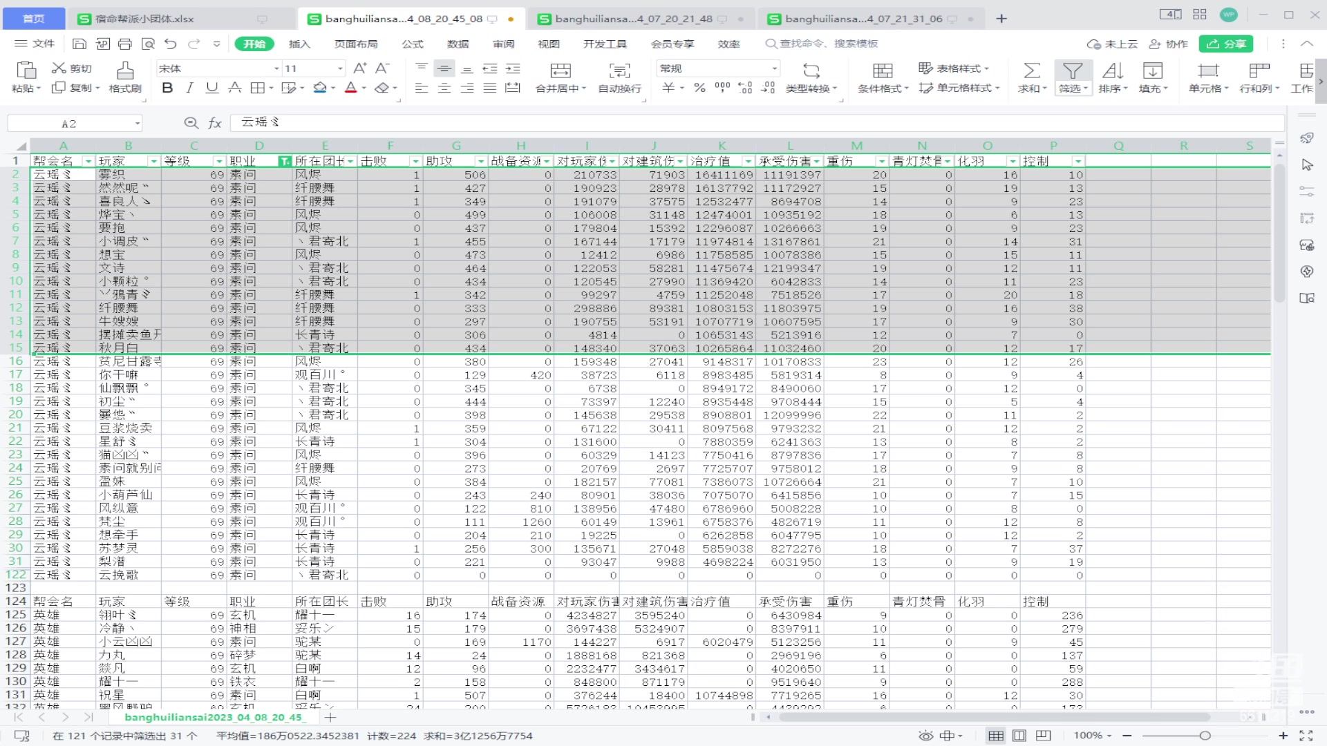Image resolution: width=1327 pixels, height=746 pixels.
Task: Apply the format painter tool
Action: 124,78
